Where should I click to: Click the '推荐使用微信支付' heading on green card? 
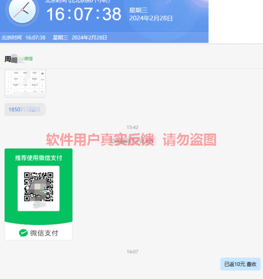39,158
